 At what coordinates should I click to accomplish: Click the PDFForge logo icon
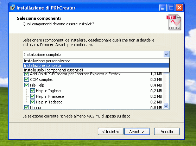(174, 22)
